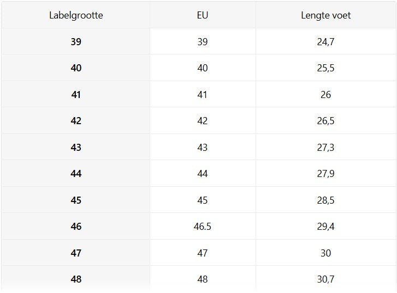This screenshot has width=397, height=293.
Task: Select label size 44 row
Action: click(x=76, y=174)
